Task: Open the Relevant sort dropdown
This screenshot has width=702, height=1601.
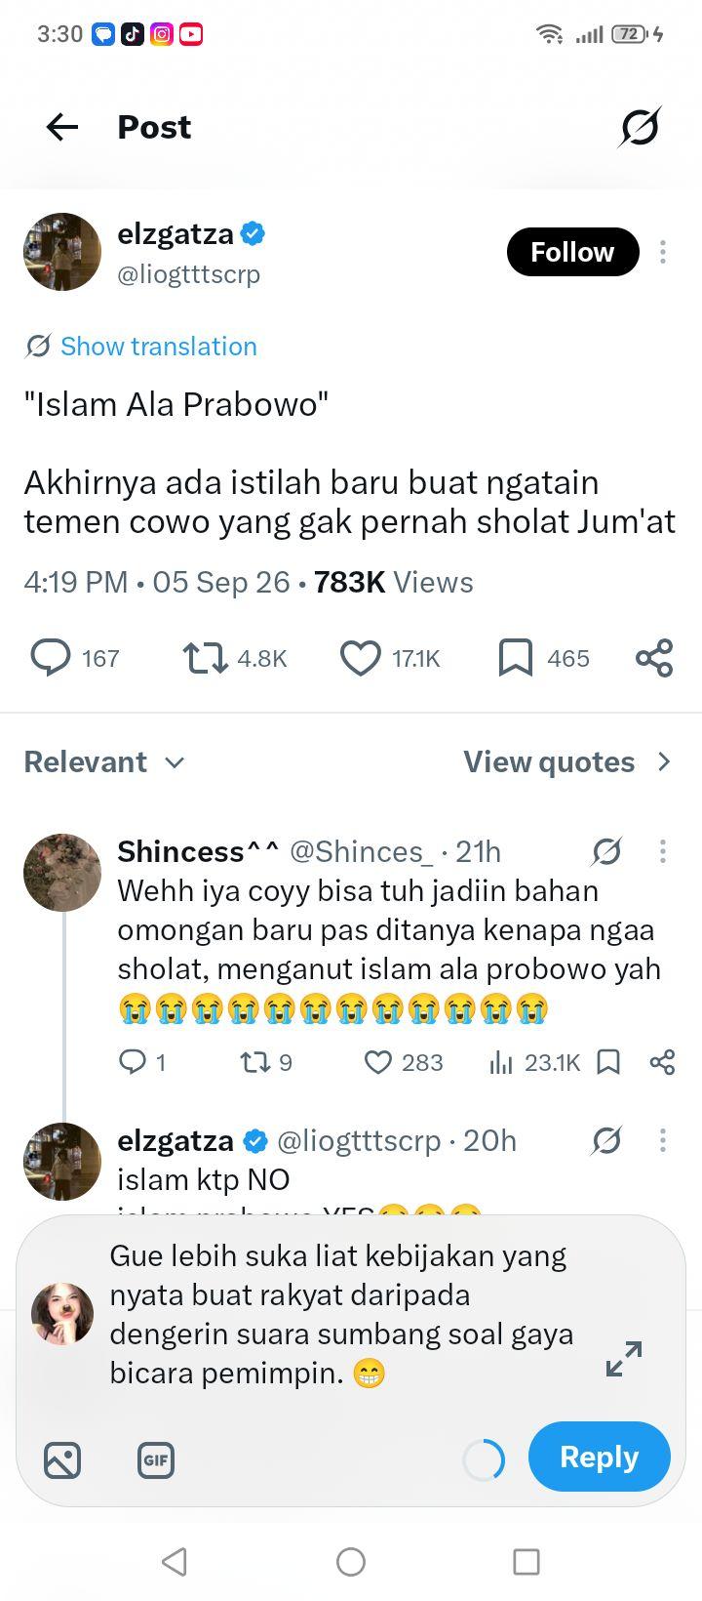Action: 104,761
